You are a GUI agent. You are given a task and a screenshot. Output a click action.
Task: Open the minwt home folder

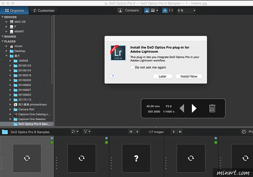[x=18, y=46]
